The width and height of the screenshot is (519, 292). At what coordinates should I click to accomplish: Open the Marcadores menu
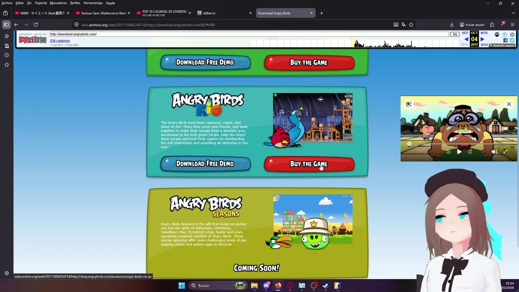coord(58,3)
